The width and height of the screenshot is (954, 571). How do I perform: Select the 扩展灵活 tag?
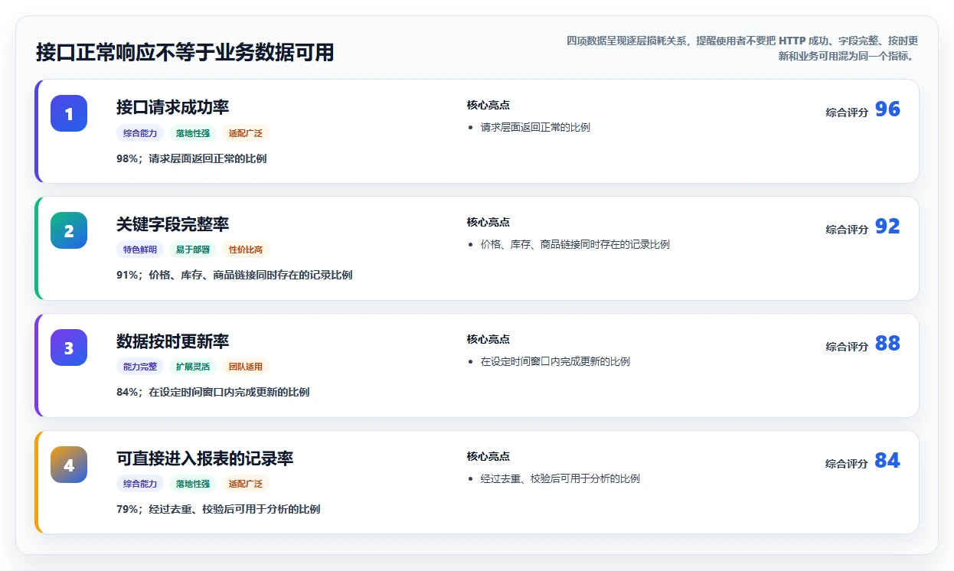click(x=193, y=367)
